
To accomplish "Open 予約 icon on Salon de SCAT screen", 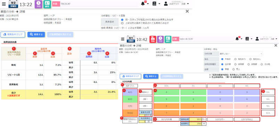I will [160, 39].
